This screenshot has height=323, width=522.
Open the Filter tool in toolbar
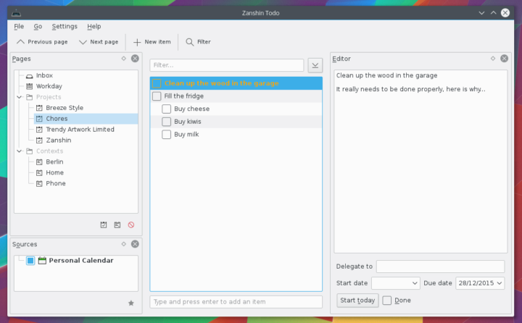[190, 42]
